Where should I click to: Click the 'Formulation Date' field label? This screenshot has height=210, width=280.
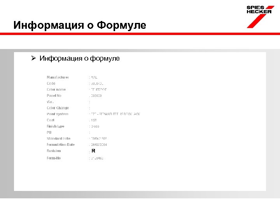pyautogui.click(x=61, y=144)
